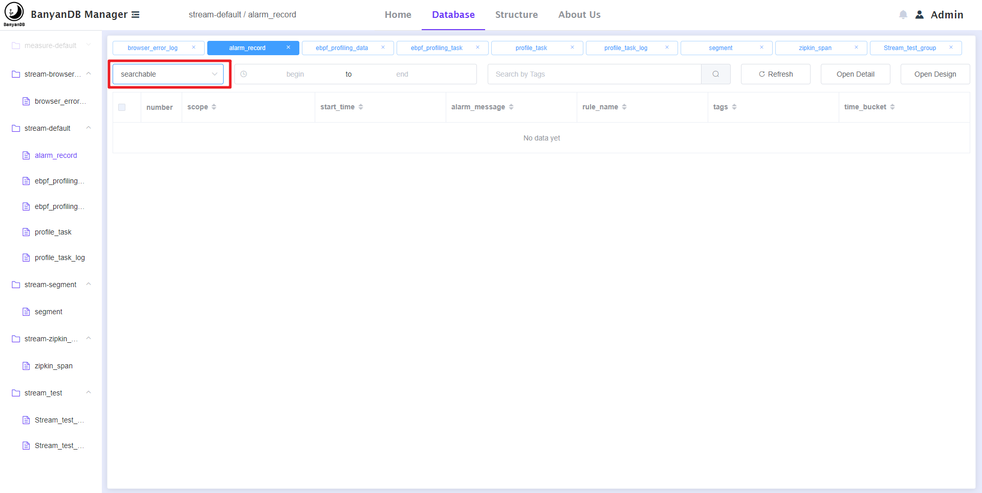Open profile_task_log in the sidebar
This screenshot has width=982, height=493.
tap(60, 257)
